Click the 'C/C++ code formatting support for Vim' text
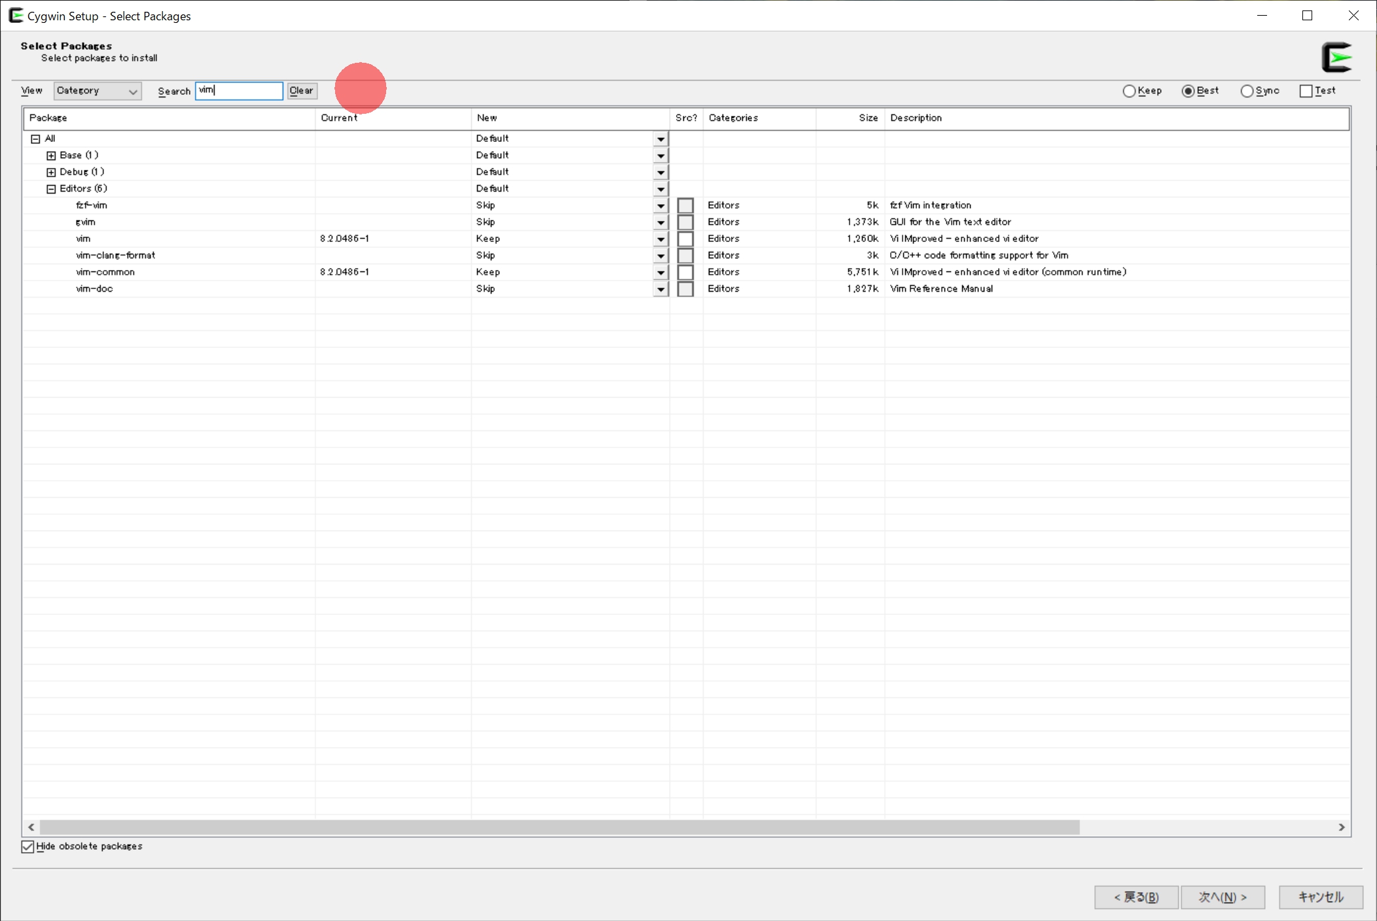Viewport: 1377px width, 921px height. pyautogui.click(x=979, y=256)
